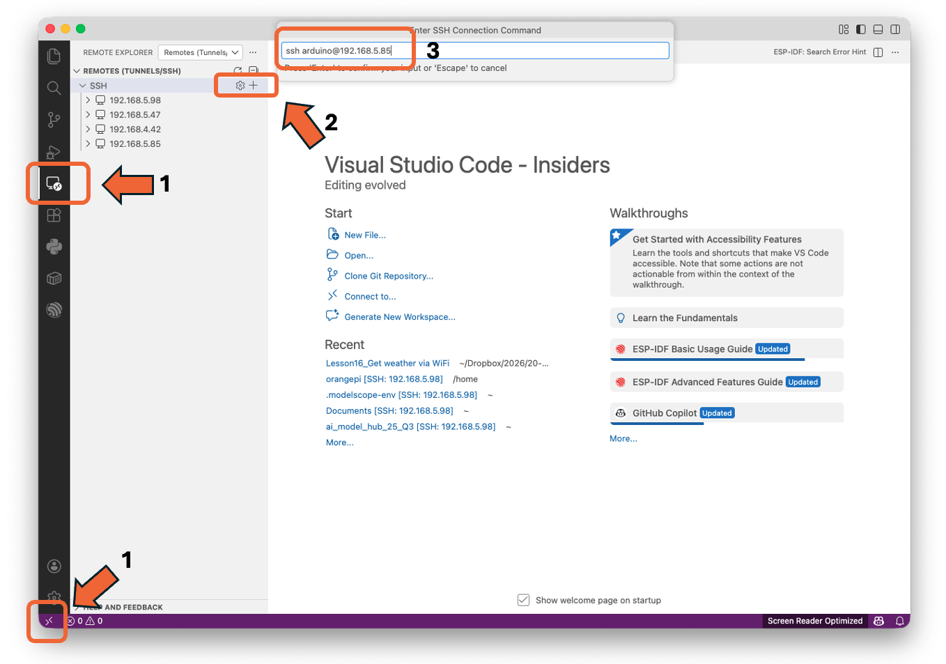Image resolution: width=946 pixels, height=664 pixels.
Task: Open recent Documents SSH folder
Action: coord(389,411)
